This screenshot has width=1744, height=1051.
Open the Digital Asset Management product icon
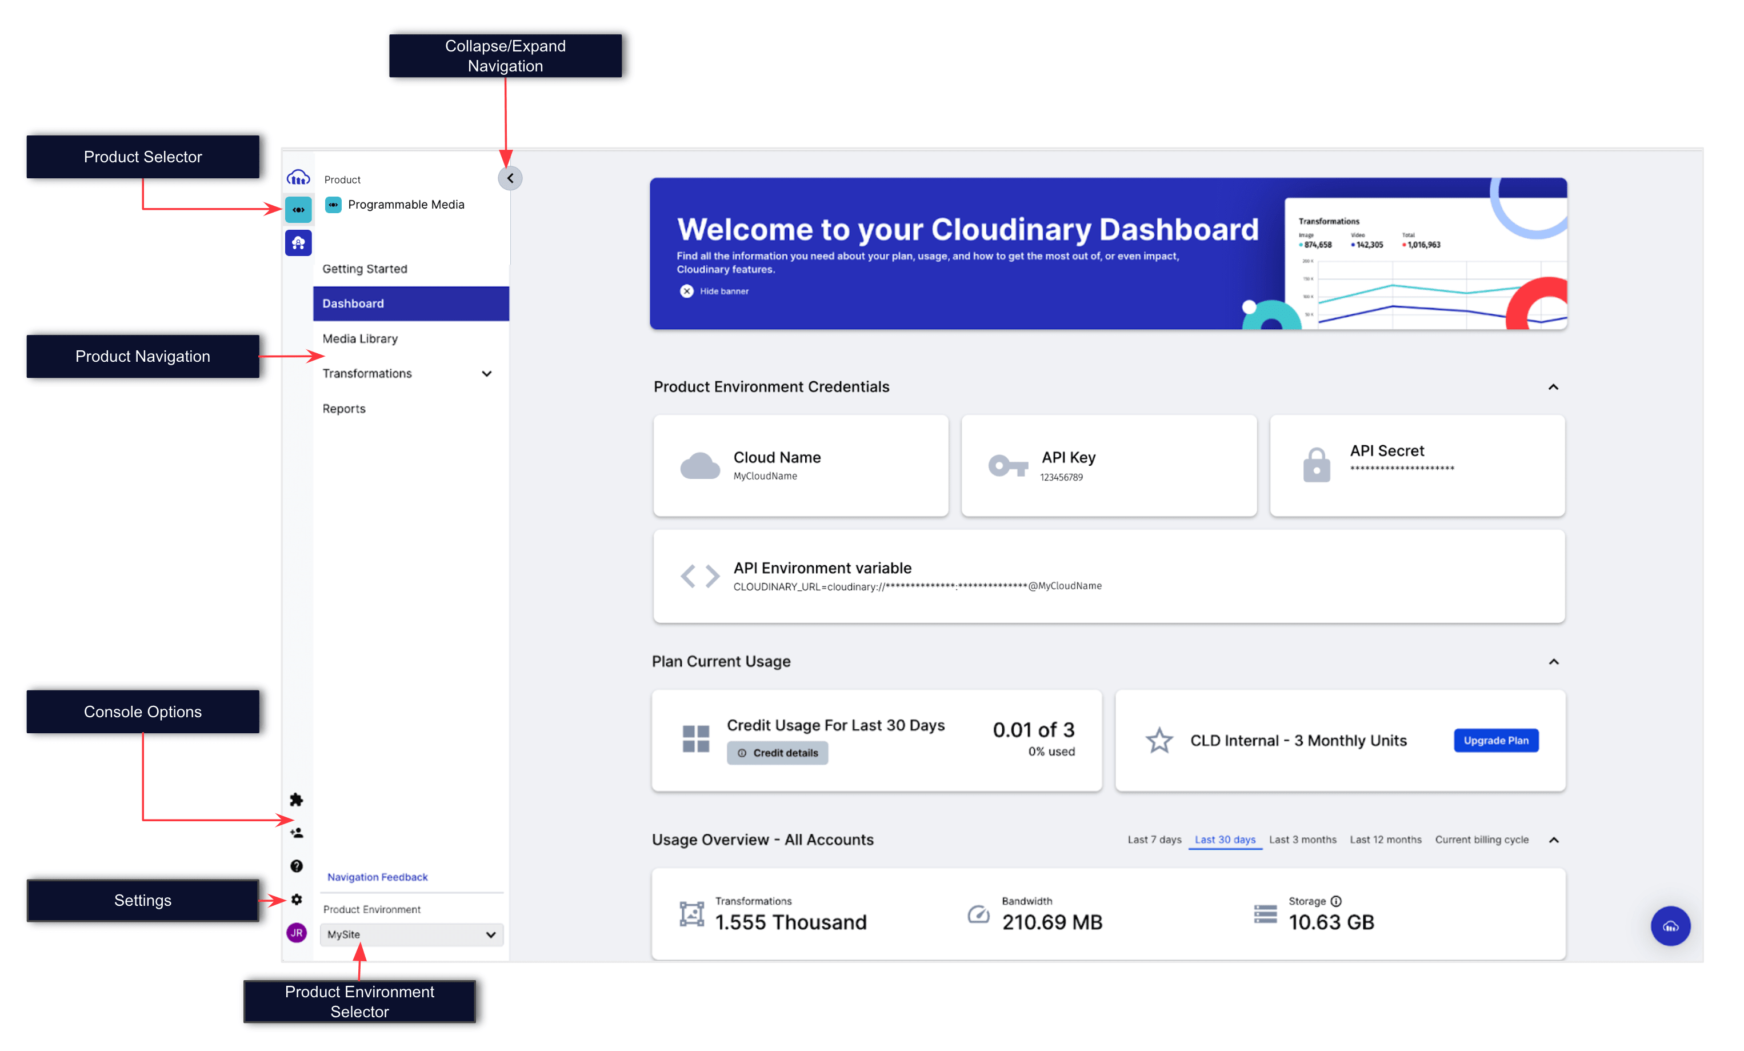coord(298,243)
